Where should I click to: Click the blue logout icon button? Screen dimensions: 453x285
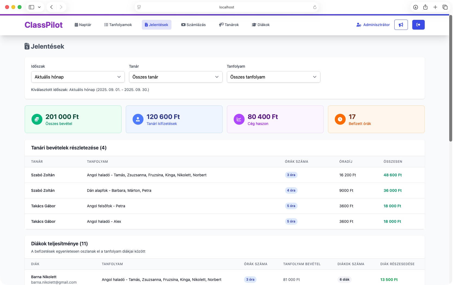point(418,25)
